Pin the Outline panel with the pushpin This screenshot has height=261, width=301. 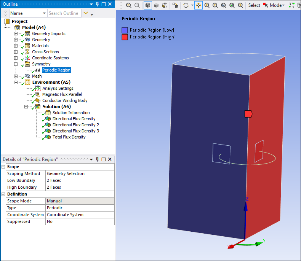(98, 4)
